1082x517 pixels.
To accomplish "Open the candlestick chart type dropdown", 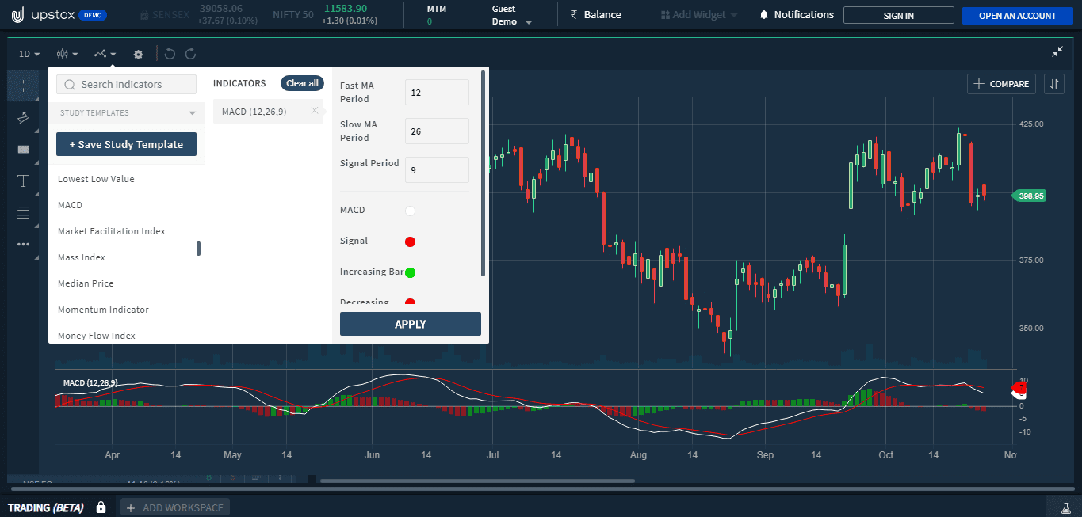I will pyautogui.click(x=67, y=54).
